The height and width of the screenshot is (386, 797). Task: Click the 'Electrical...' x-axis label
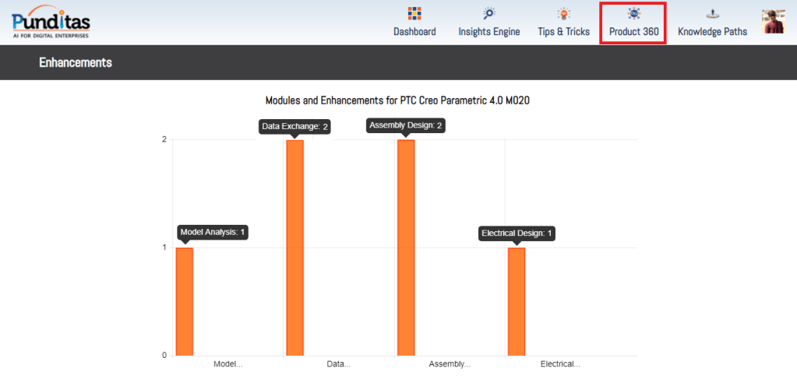pyautogui.click(x=560, y=364)
